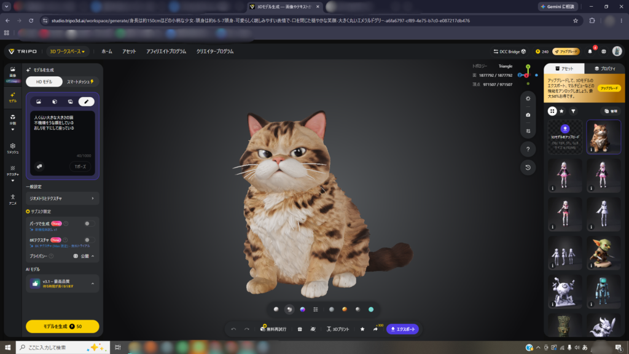
Task: Switch to the アセット tab in the right panel
Action: point(565,69)
